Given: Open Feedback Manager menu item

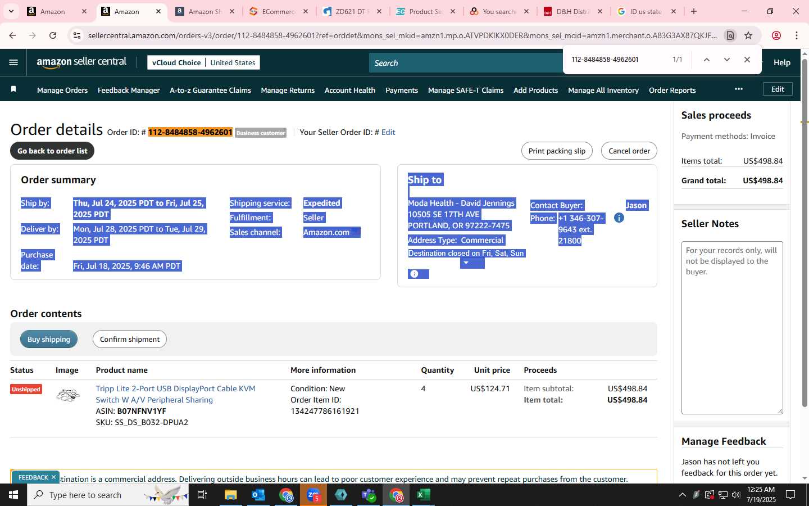Looking at the screenshot, I should pos(129,90).
